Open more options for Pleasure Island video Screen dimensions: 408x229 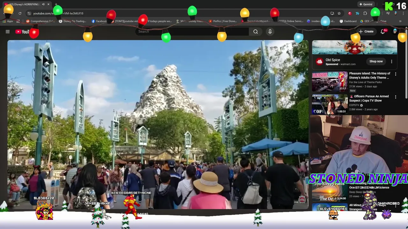(396, 74)
